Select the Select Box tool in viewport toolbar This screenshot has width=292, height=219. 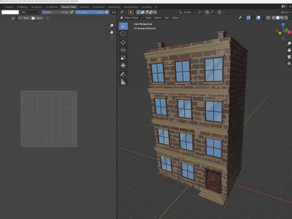123,26
